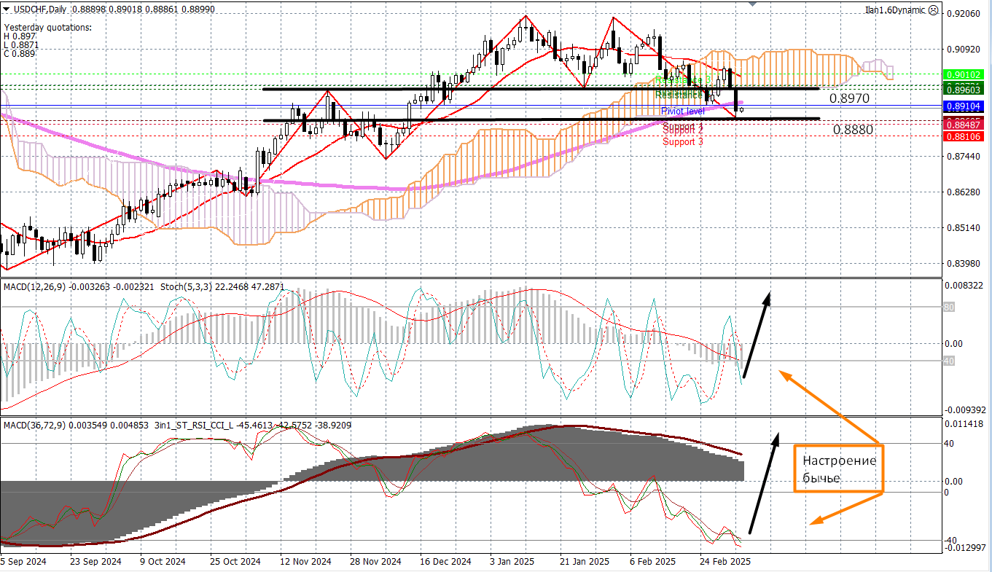Click the 12 Nov 2024 date label

pyautogui.click(x=305, y=562)
